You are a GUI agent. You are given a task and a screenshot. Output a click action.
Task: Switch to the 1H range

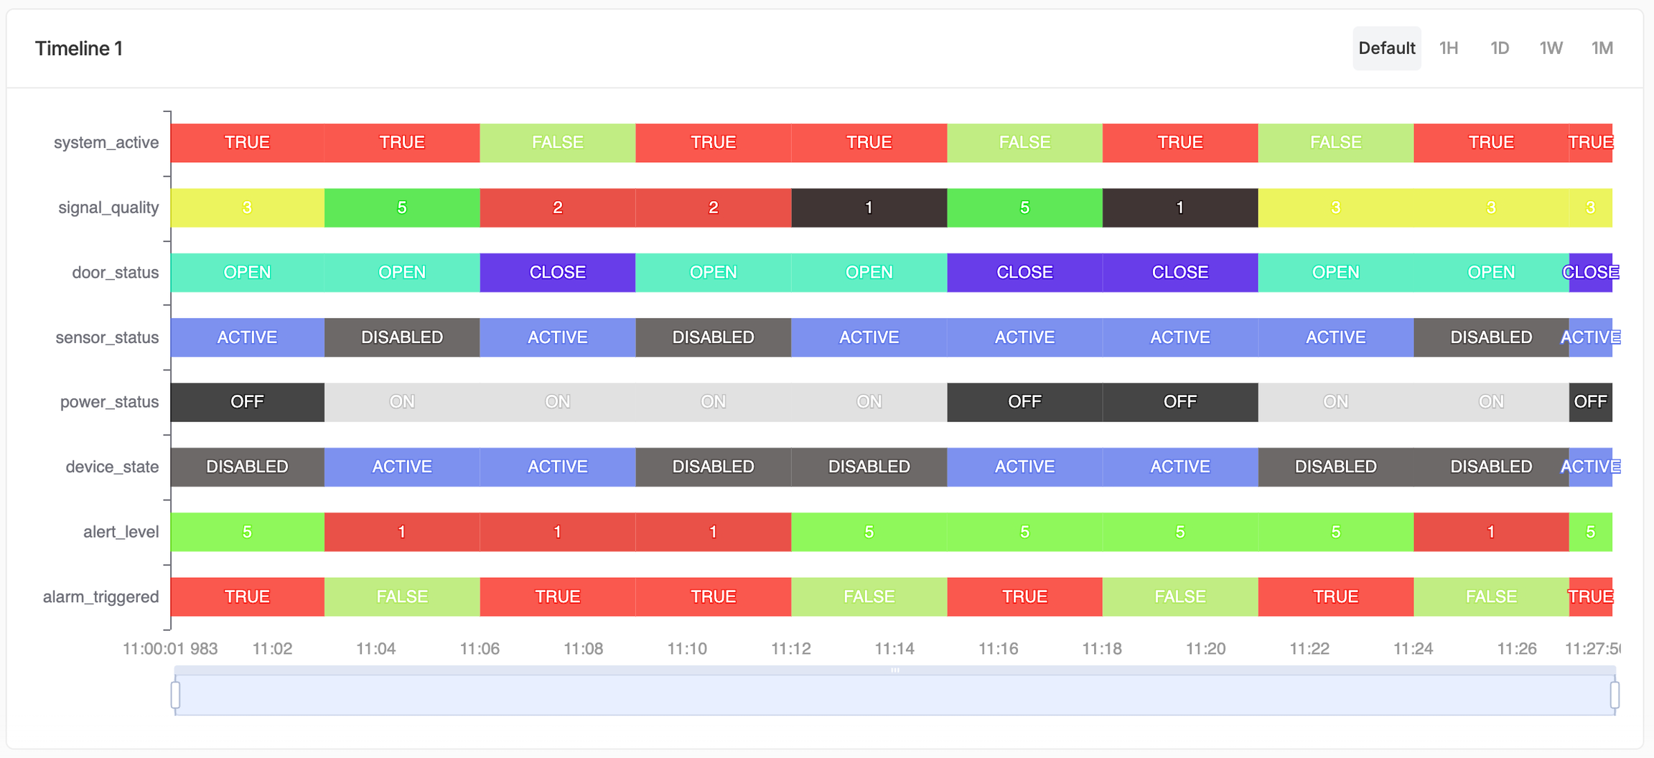[x=1449, y=48]
